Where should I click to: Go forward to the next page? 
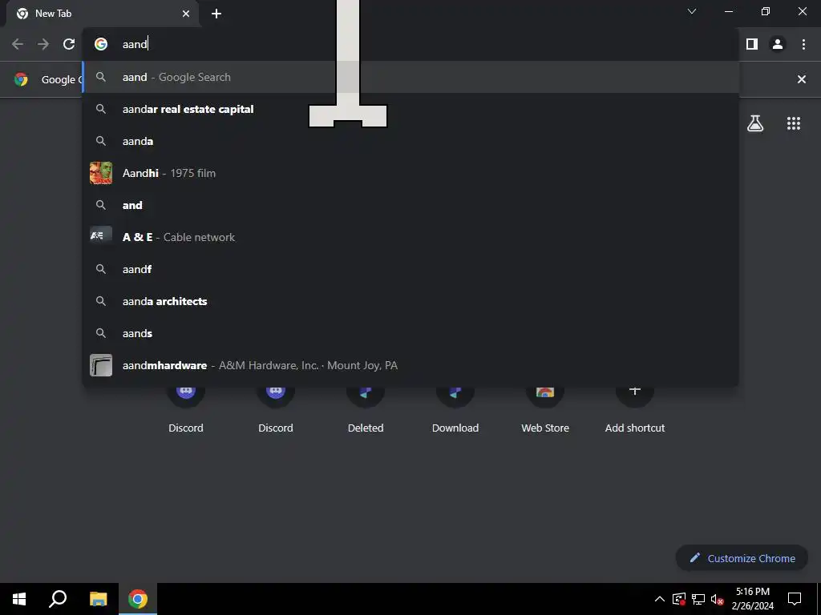(43, 44)
